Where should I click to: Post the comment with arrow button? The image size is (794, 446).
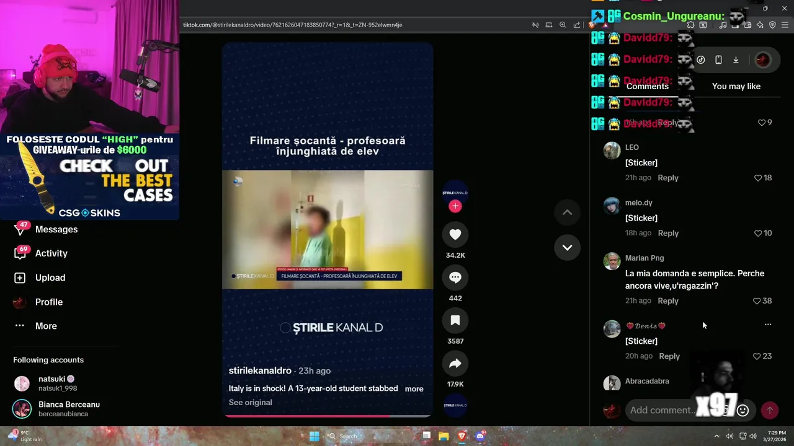click(x=769, y=410)
